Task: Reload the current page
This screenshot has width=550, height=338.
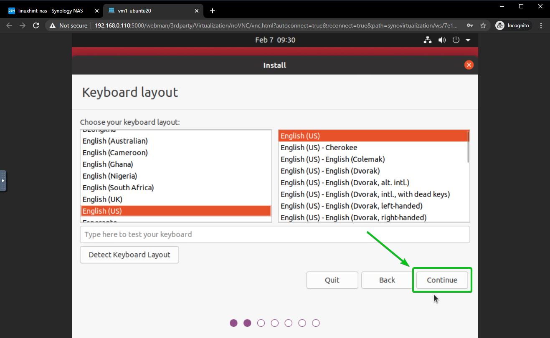Action: pos(36,25)
